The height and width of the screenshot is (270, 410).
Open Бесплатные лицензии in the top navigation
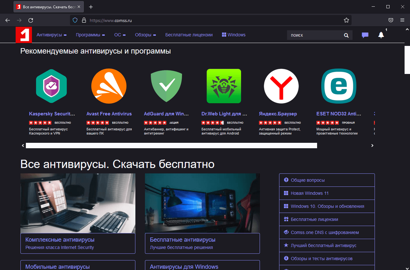click(x=189, y=35)
